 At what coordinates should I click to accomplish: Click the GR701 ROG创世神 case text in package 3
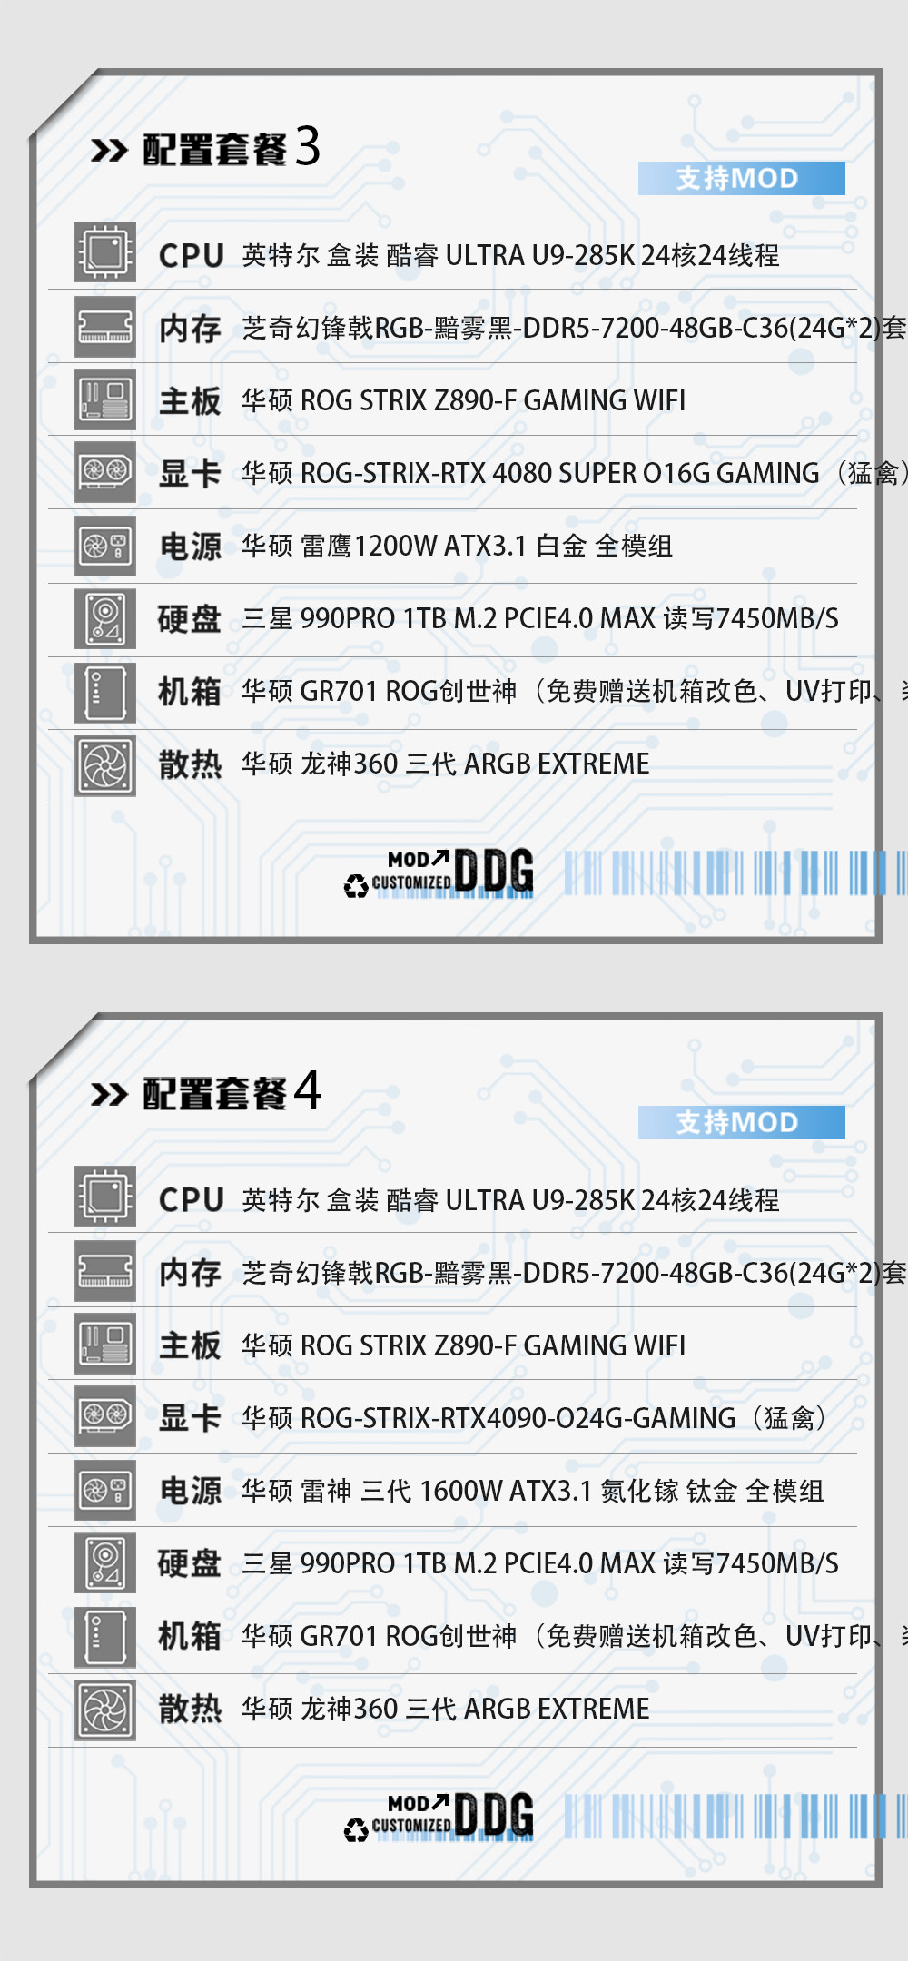575,692
